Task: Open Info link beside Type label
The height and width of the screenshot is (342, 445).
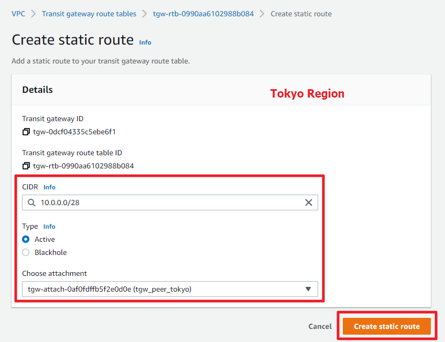Action: pyautogui.click(x=49, y=227)
